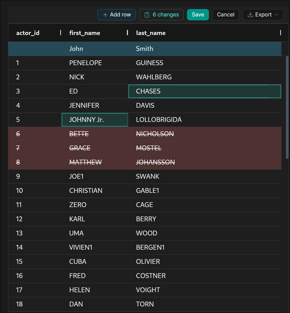Select the first_name column header
The image size is (290, 313).
click(85, 33)
